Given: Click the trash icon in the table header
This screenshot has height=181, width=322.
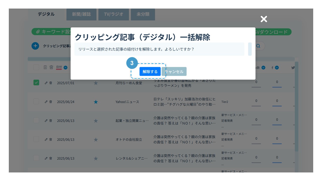Looking at the screenshot, I should point(51,67).
